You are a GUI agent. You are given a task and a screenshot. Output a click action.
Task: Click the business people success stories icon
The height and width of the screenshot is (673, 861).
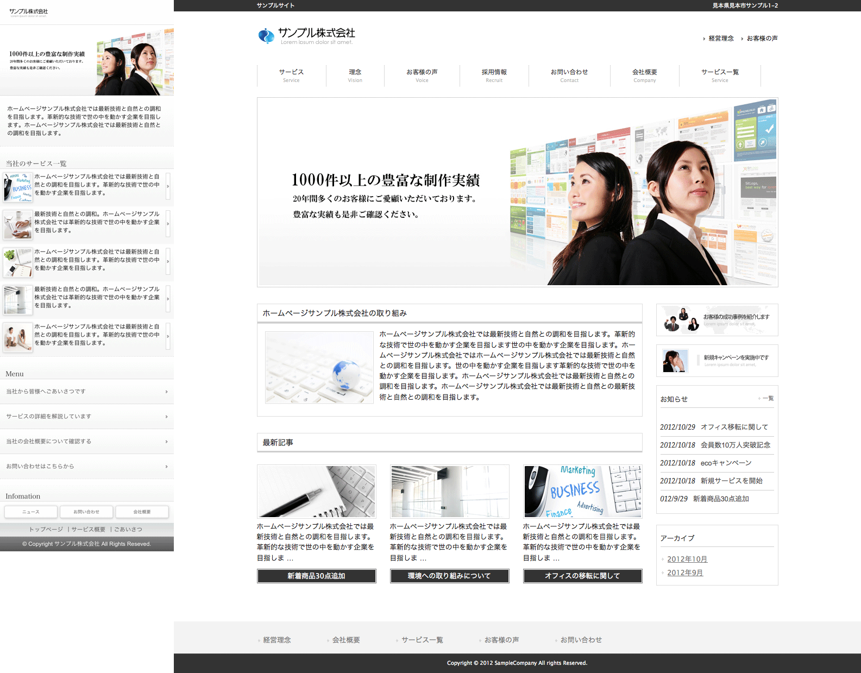[681, 320]
